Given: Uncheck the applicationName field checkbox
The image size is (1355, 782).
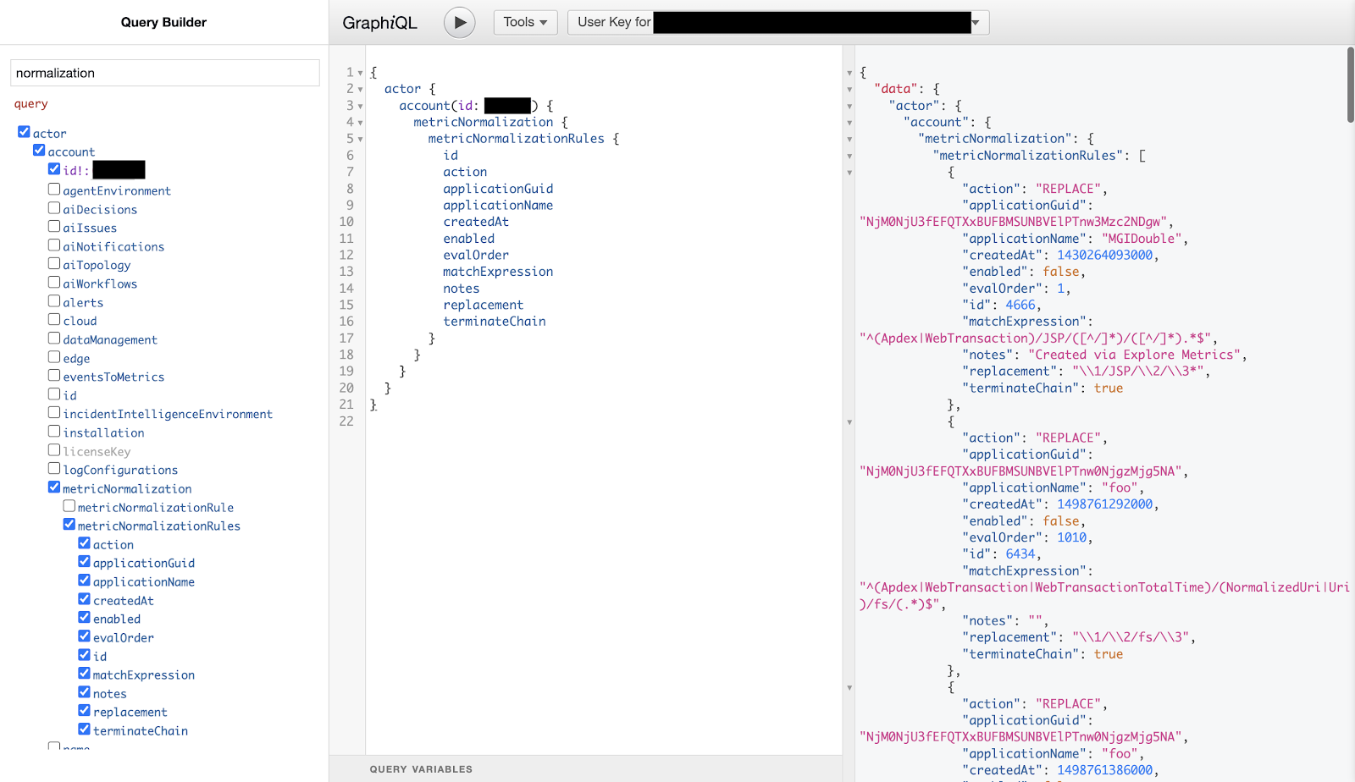Looking at the screenshot, I should click(85, 581).
